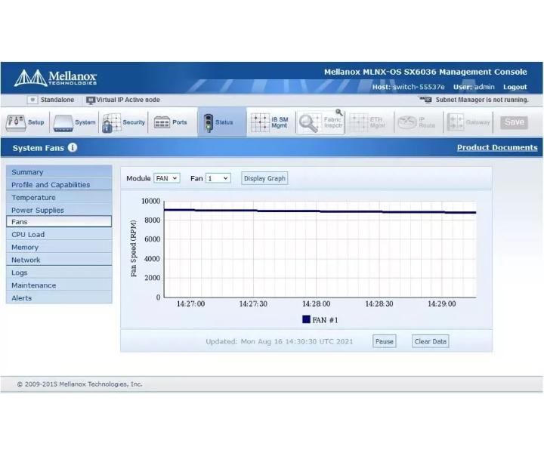Click the fan speed line in graph
Screen dimensions: 544x453
click(x=319, y=211)
